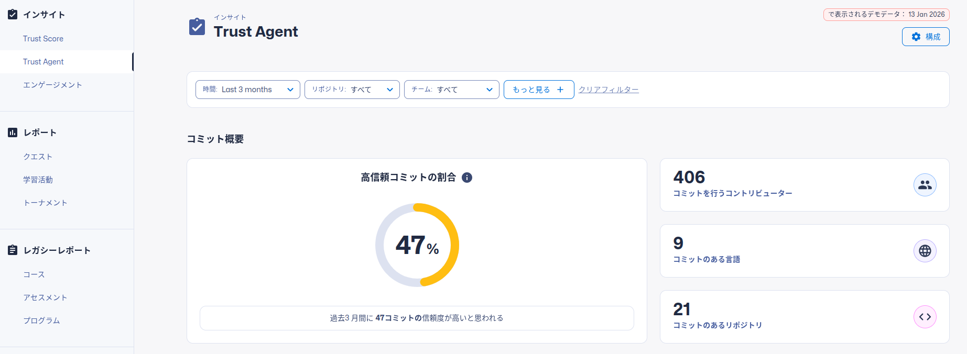The image size is (967, 354).
Task: Click the もっと見る add filter button
Action: pos(538,90)
